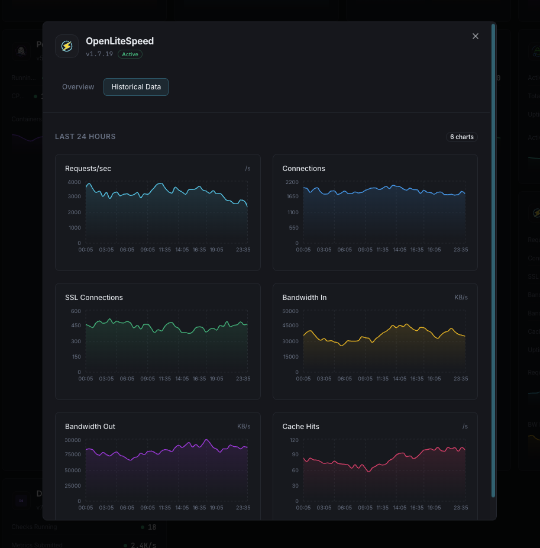Click the v1.7.19 version label
This screenshot has height=548, width=540.
coord(98,54)
